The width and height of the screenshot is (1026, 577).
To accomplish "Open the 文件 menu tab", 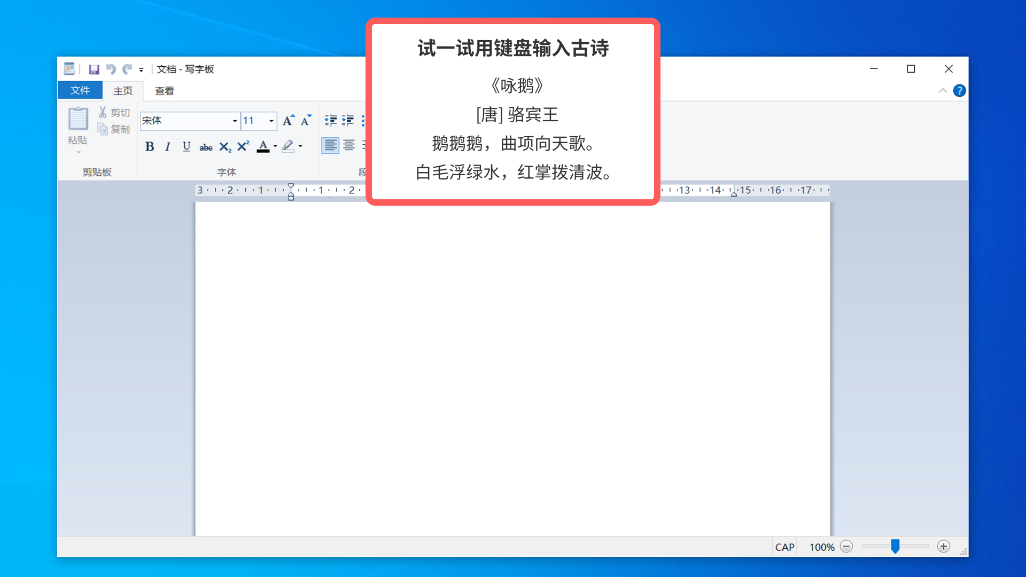I will 80,91.
